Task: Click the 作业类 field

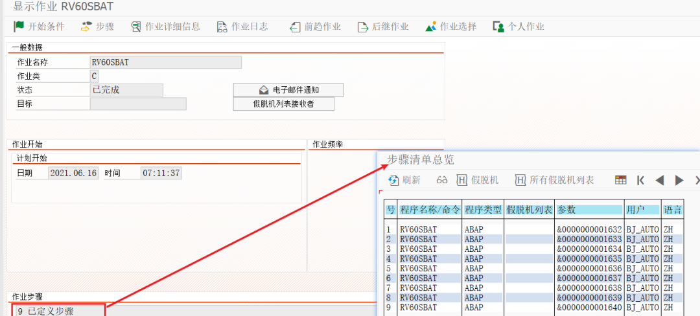Action: 94,76
